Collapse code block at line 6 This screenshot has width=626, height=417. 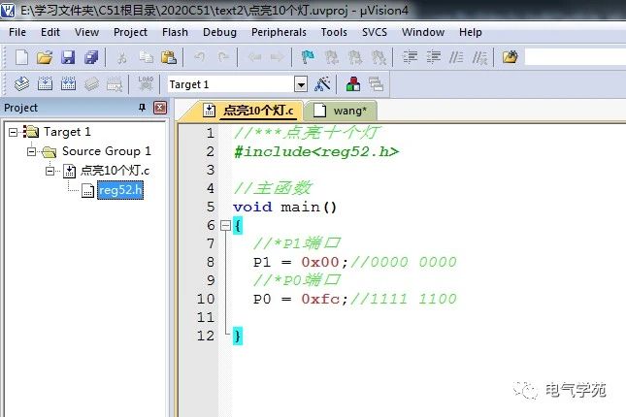225,226
